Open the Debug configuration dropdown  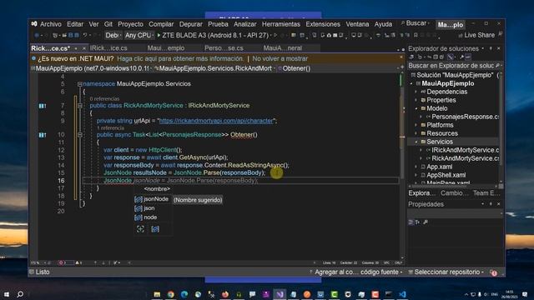[x=113, y=35]
